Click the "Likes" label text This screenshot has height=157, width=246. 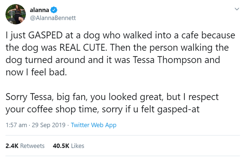pyautogui.click(x=77, y=146)
